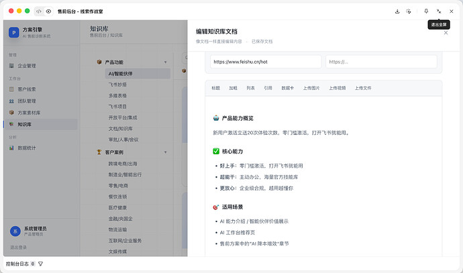
Task: Click the pin window icon
Action: (426, 11)
